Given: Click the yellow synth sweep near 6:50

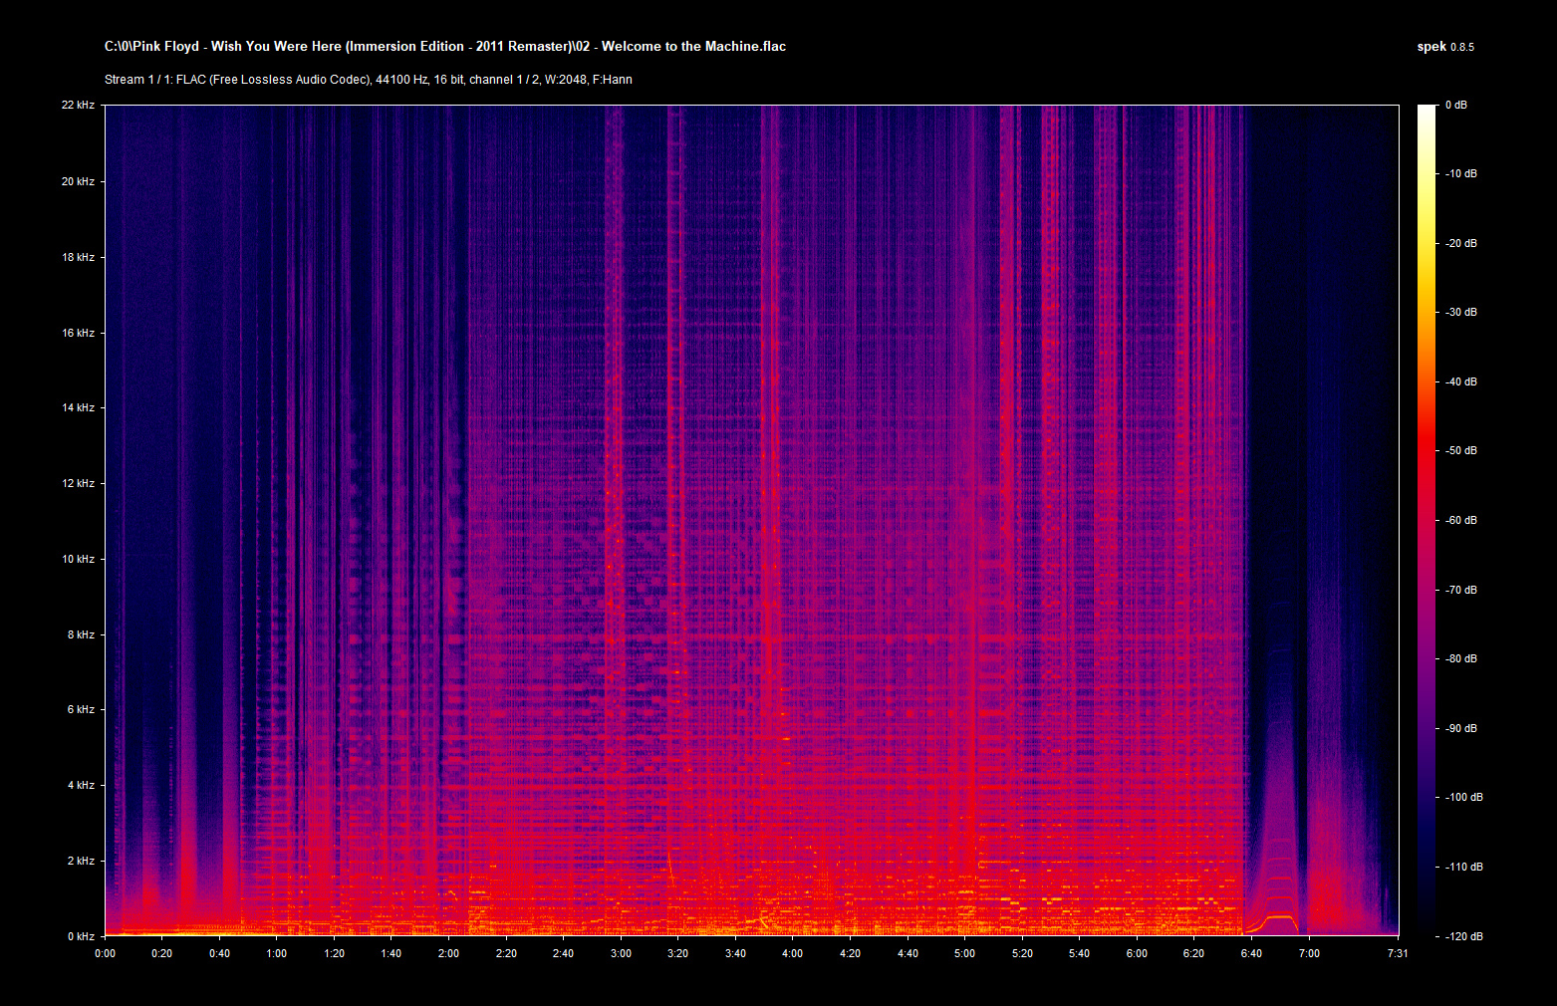Looking at the screenshot, I should pyautogui.click(x=1278, y=917).
